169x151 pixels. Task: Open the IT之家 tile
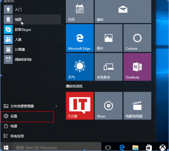pyautogui.click(x=80, y=106)
